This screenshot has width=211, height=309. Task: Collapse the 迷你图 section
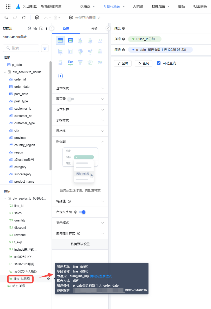102,142
